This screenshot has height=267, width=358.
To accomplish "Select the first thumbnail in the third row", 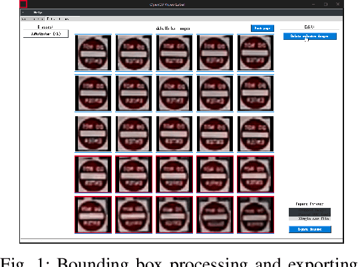I will pos(93,133).
